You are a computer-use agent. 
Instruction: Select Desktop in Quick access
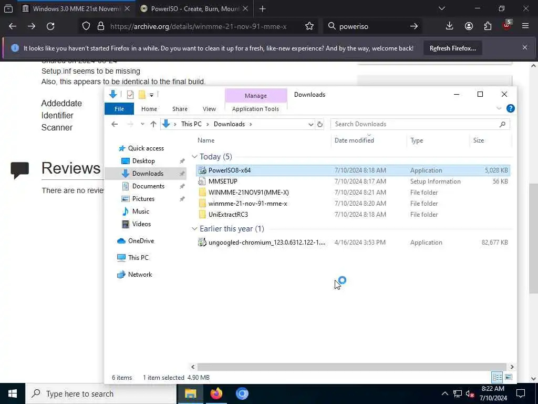(143, 161)
